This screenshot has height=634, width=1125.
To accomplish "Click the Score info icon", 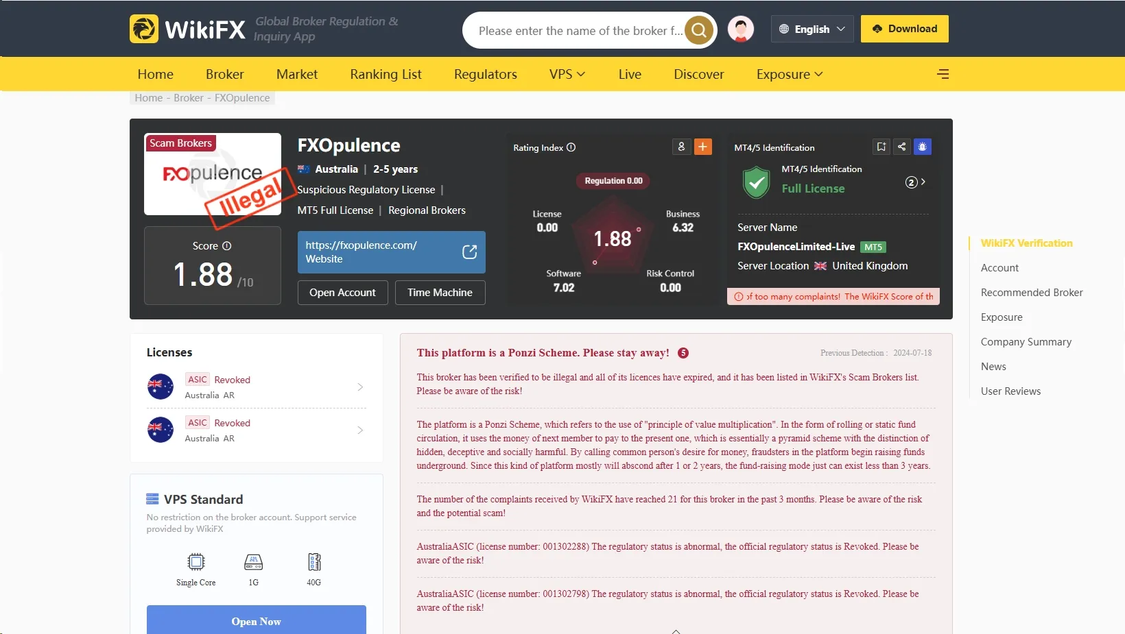I will tap(227, 246).
